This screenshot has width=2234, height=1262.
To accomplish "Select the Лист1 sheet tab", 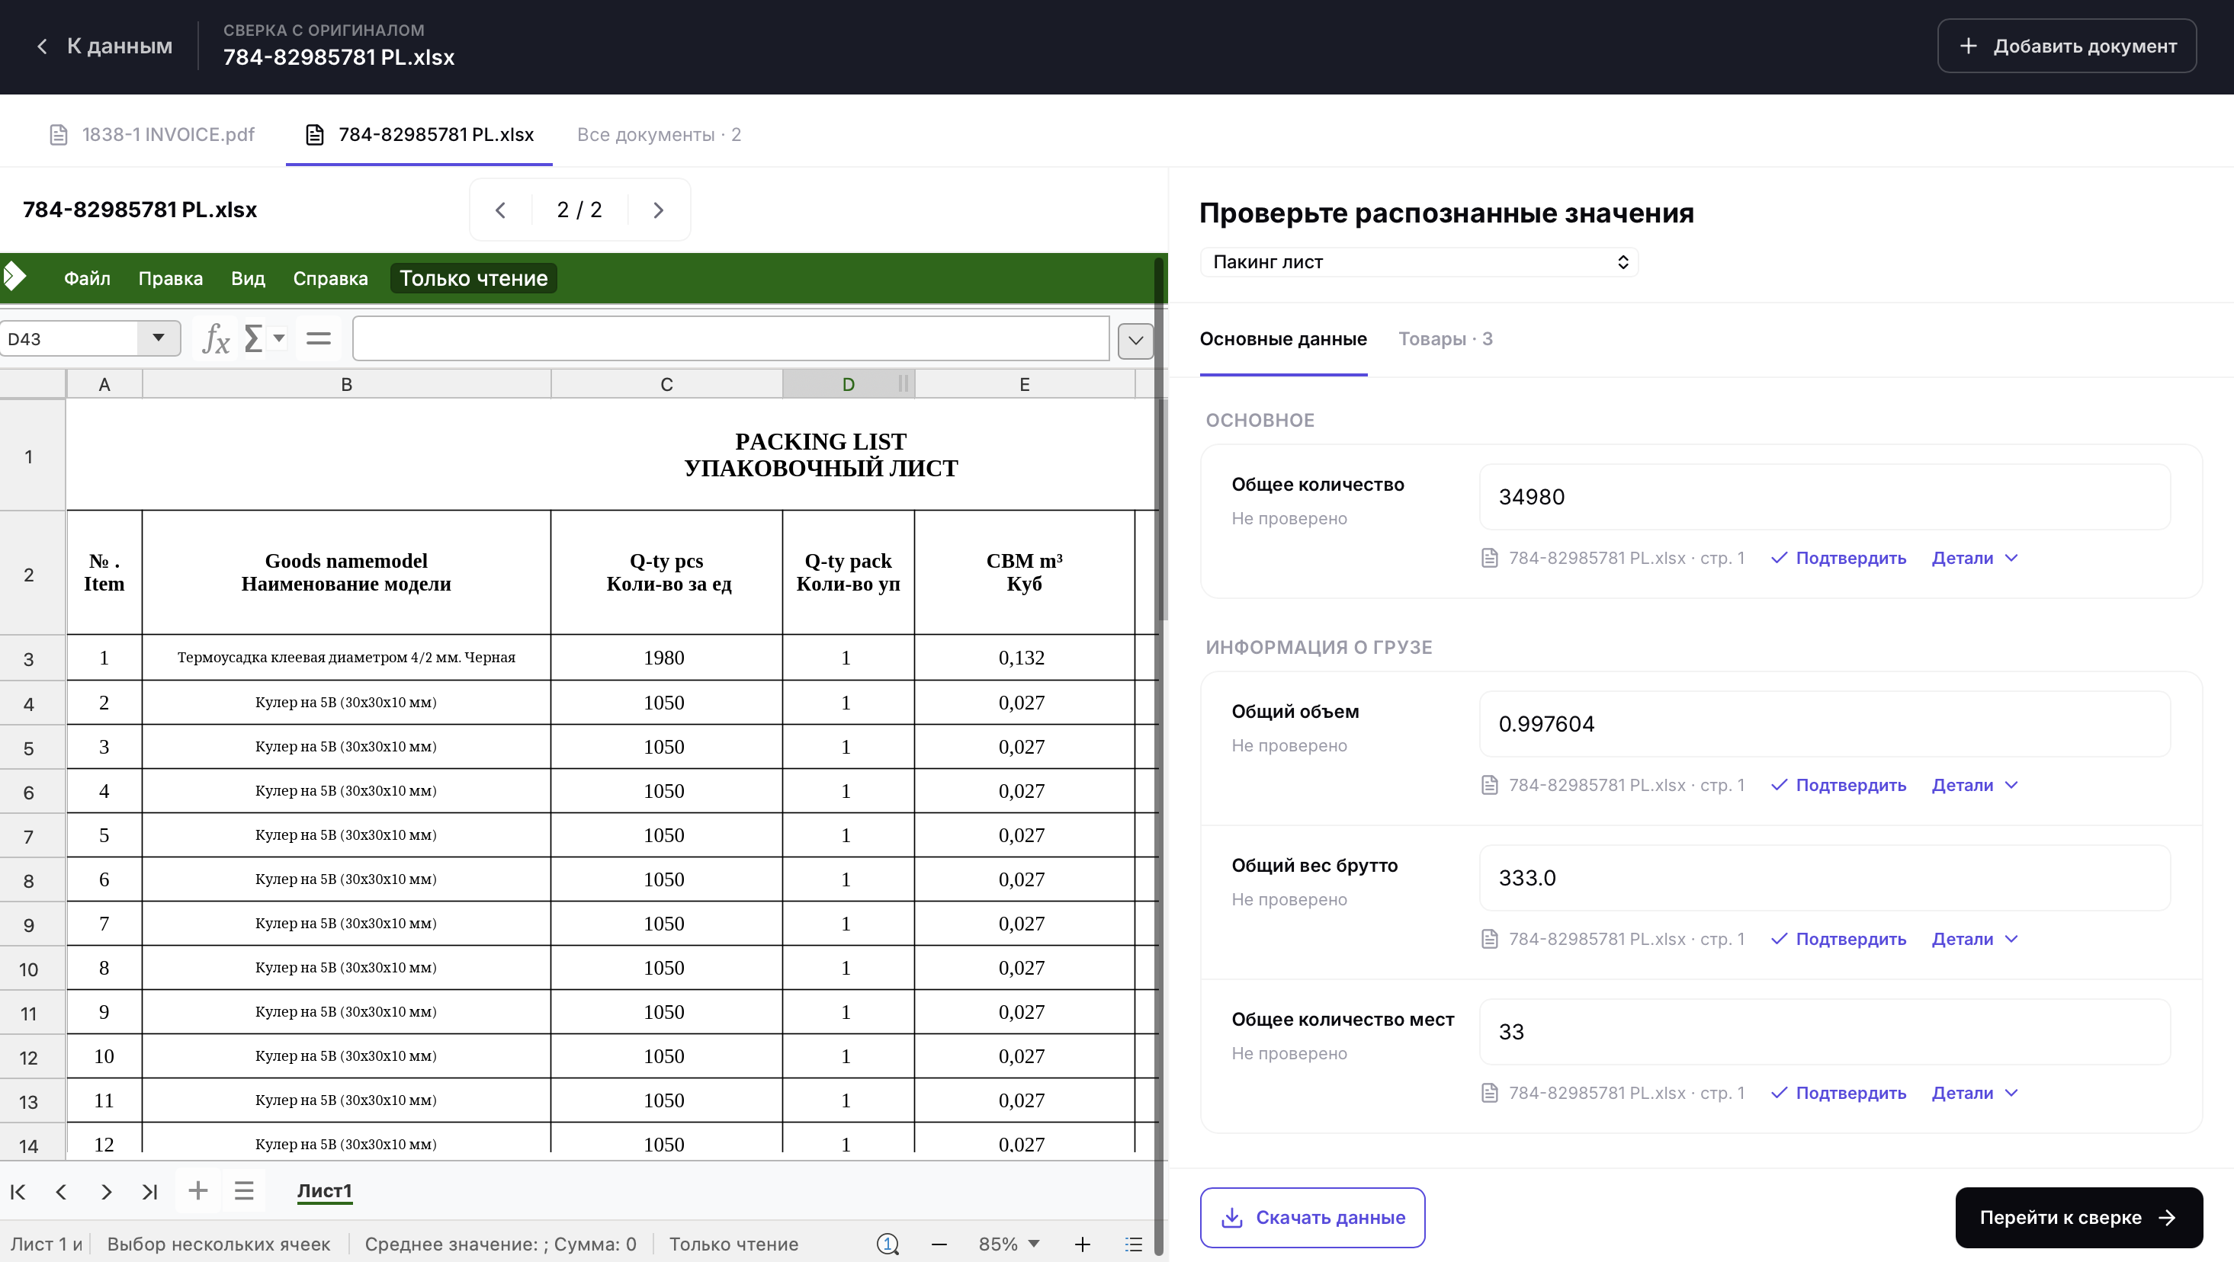I will 324,1191.
